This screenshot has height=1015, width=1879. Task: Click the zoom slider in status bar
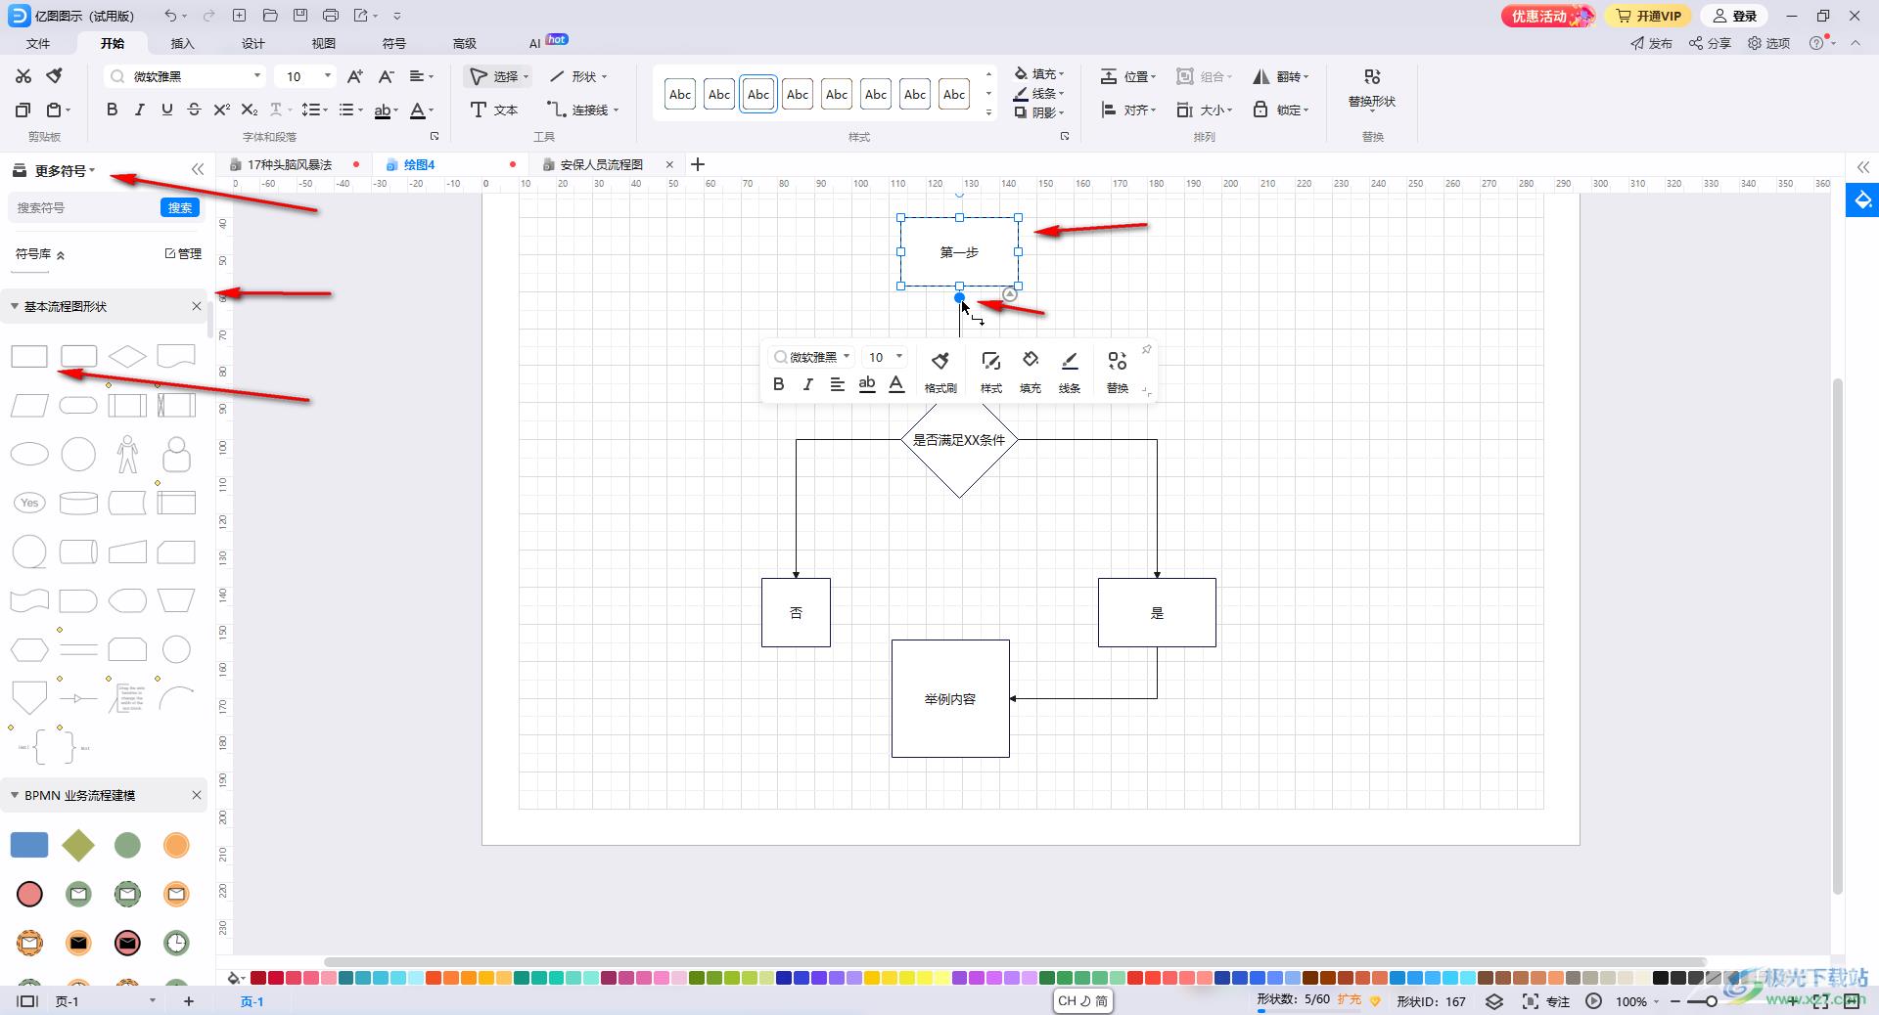[1711, 1001]
